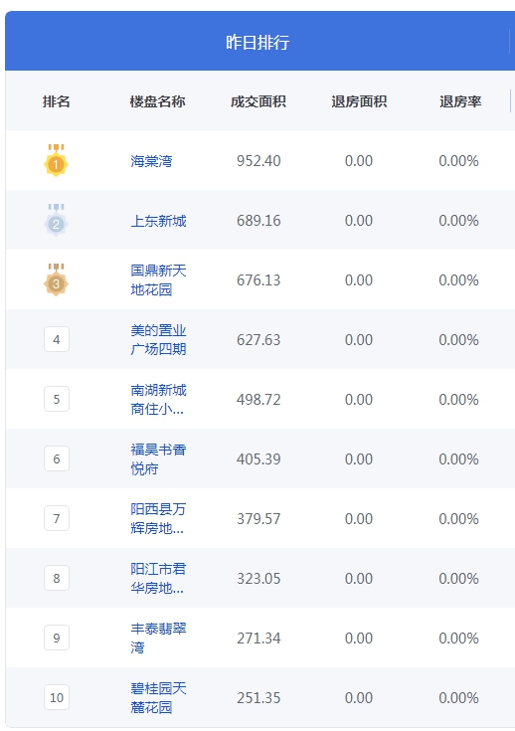Open the 福昊书香悦府 property link
515x731 pixels.
(x=158, y=458)
